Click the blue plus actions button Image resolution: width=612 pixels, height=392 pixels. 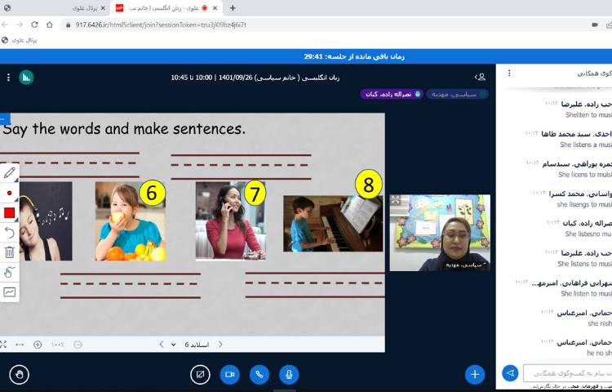click(475, 374)
